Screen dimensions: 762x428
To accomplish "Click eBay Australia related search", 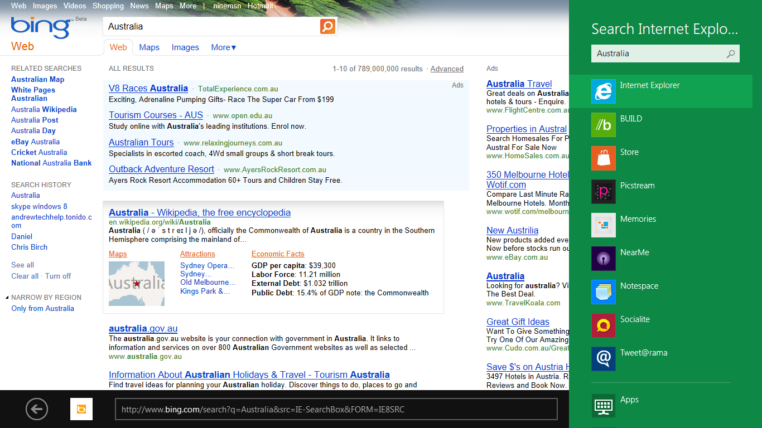I will coord(35,142).
